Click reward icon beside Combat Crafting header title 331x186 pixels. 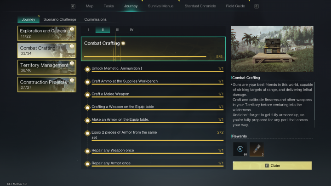point(123,43)
